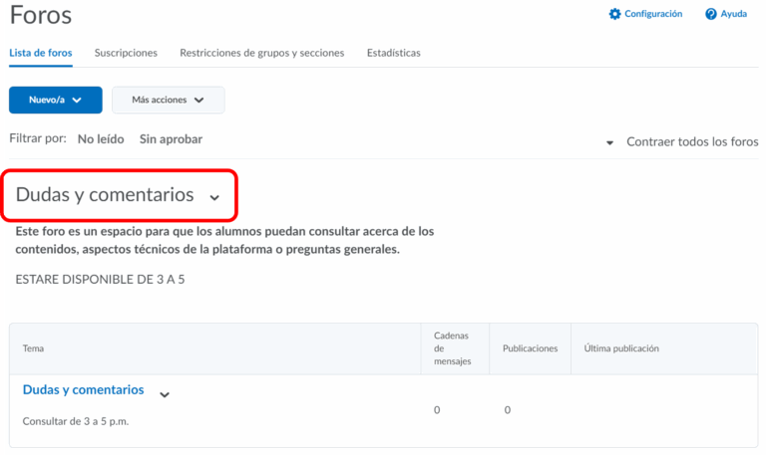Switch to the Suscripciones tab
Image resolution: width=766 pixels, height=455 pixels.
[x=126, y=53]
